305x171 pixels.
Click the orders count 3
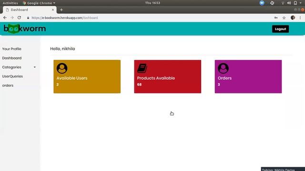pos(219,85)
